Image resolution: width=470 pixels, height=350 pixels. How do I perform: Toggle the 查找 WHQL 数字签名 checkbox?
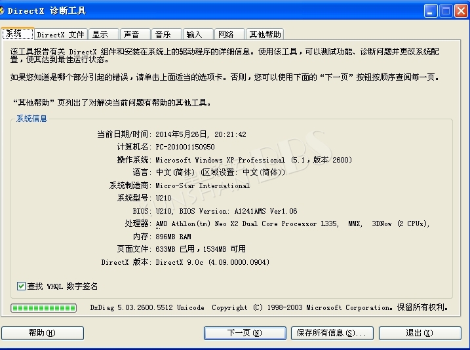coord(21,286)
